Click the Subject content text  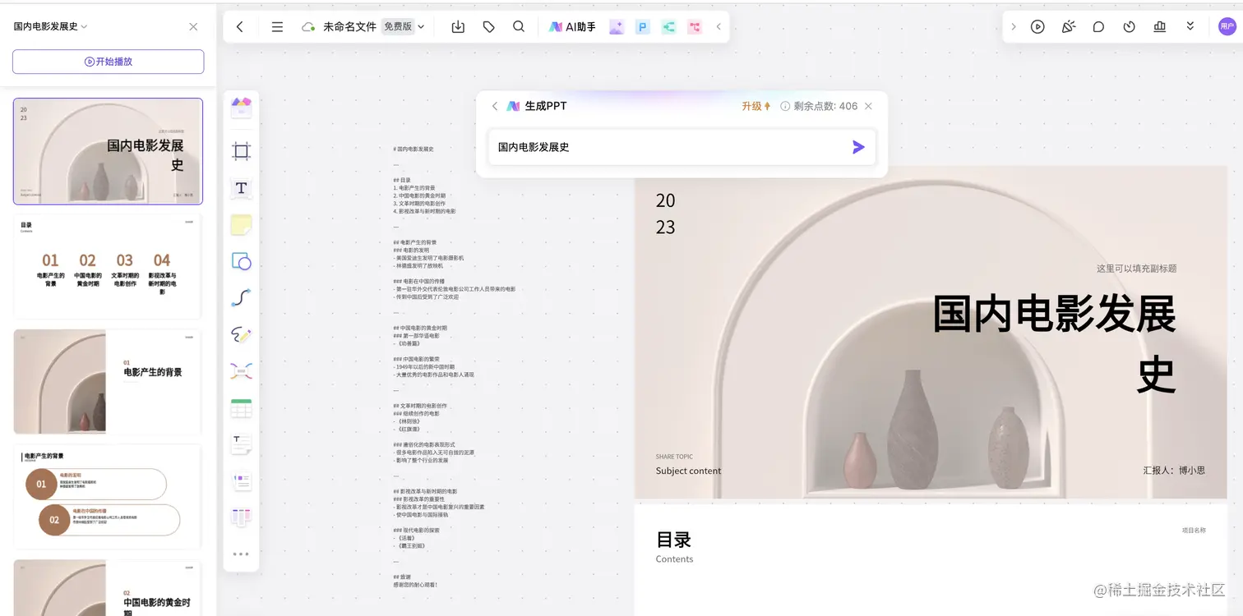pos(688,471)
